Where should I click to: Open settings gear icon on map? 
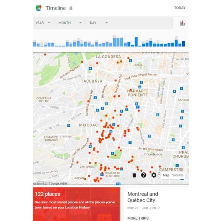point(154,175)
